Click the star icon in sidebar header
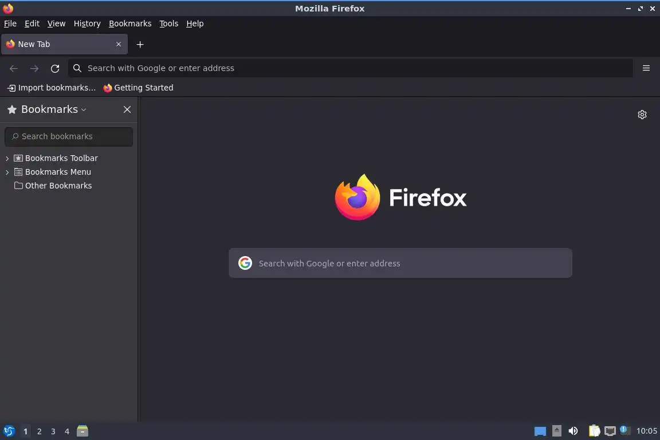 (x=12, y=109)
